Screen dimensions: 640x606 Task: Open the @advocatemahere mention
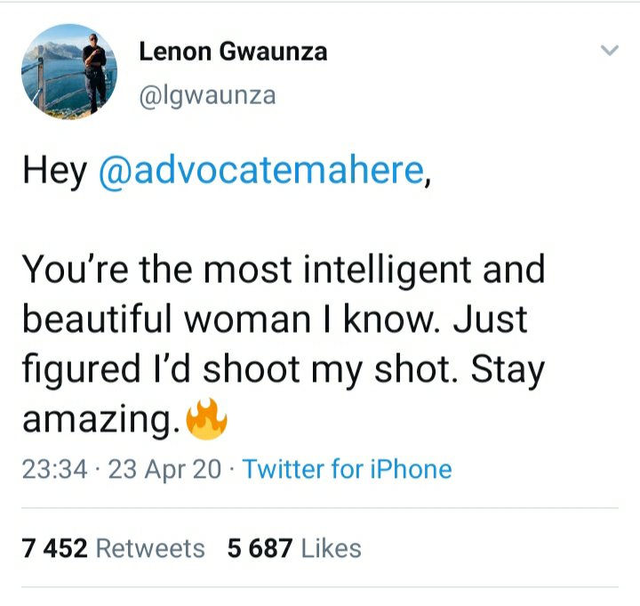pos(260,170)
